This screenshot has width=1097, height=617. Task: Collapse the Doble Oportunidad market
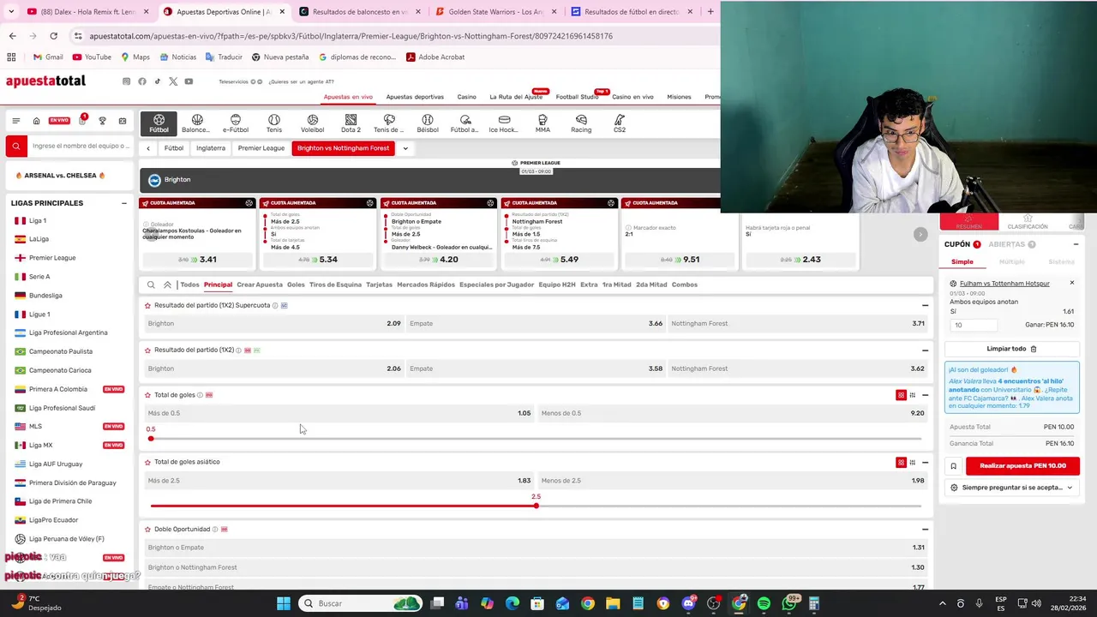point(925,530)
